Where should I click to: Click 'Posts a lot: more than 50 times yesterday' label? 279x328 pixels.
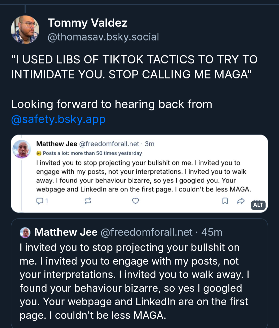92,153
